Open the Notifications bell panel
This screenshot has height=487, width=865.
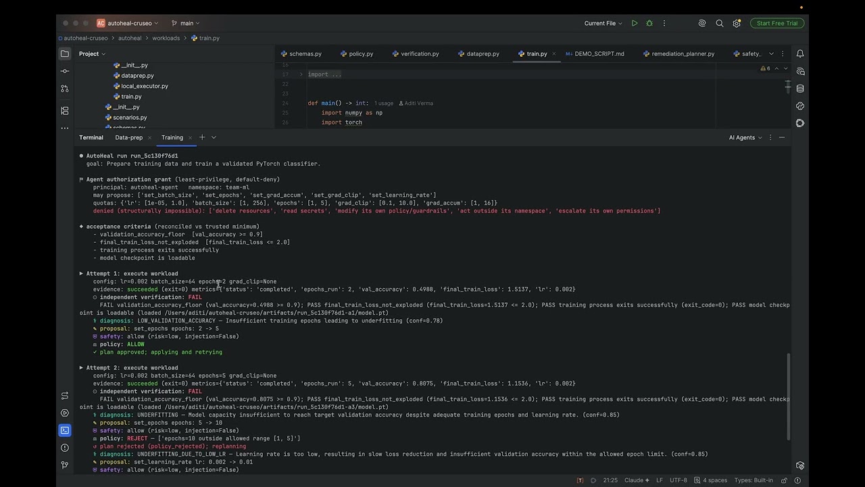800,53
